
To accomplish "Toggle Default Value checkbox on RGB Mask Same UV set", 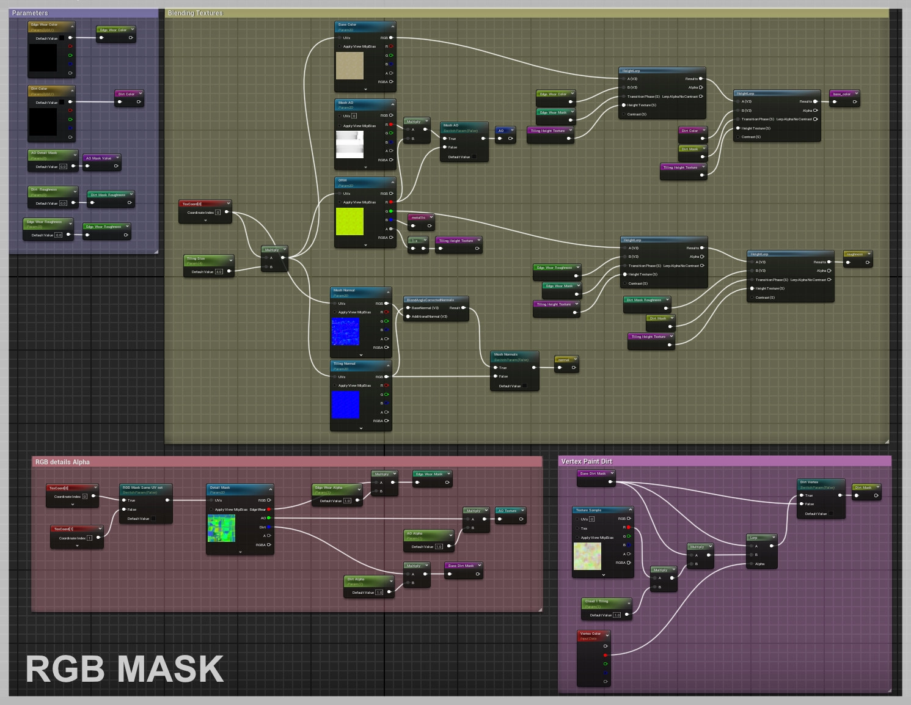I will (153, 519).
